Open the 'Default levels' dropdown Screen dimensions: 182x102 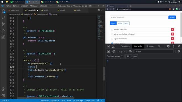coord(115,56)
